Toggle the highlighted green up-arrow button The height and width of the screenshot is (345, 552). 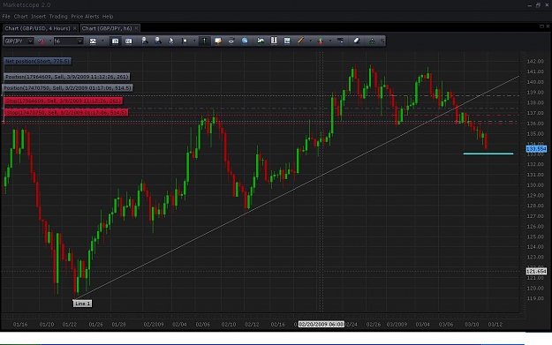(x=204, y=41)
